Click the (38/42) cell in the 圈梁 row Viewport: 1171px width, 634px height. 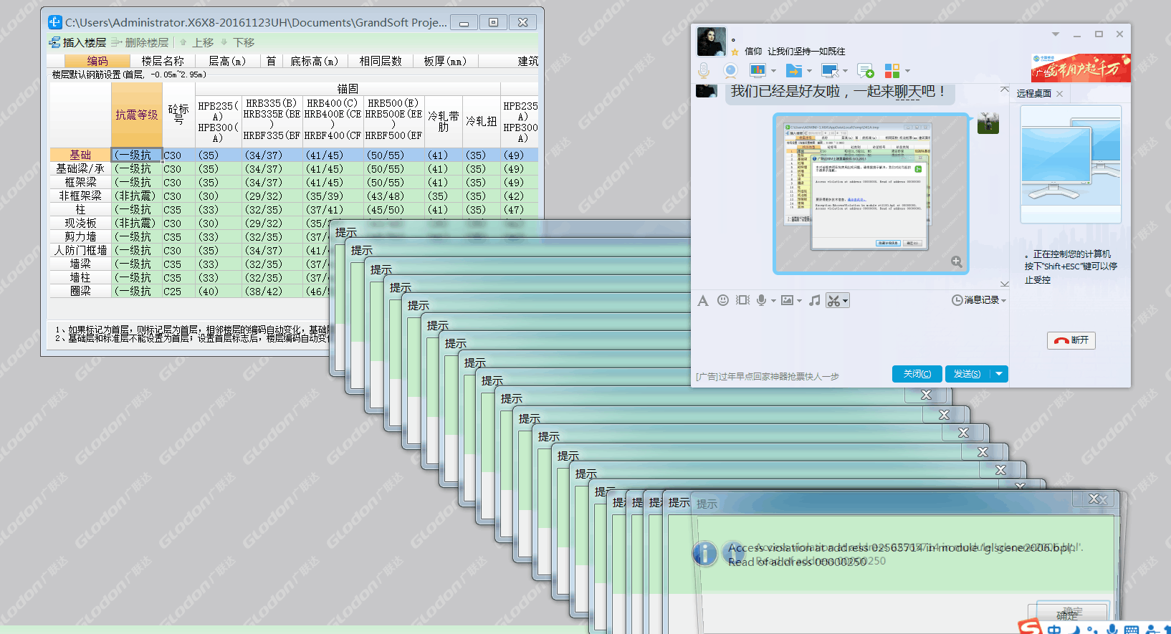coord(272,292)
